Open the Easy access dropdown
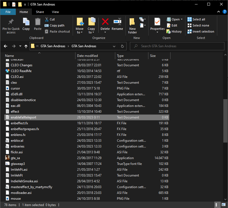The width and height of the screenshot is (228, 208). coord(143,25)
